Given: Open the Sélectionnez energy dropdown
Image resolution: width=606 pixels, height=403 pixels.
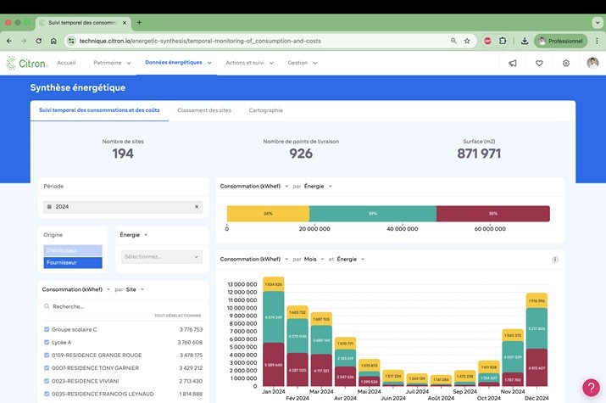Looking at the screenshot, I should pos(163,256).
